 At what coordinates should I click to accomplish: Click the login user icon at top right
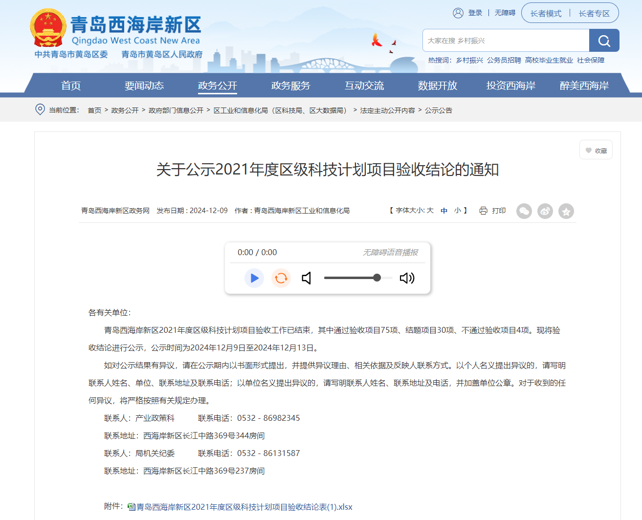[x=458, y=13]
